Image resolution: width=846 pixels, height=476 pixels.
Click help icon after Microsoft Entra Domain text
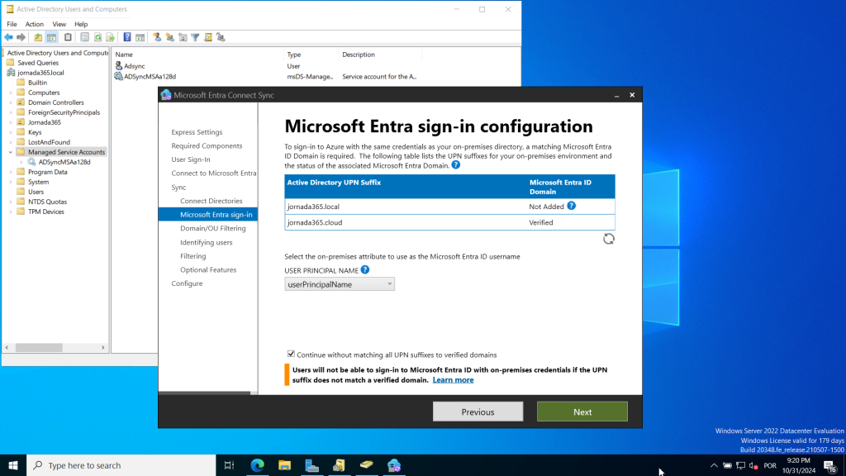(x=456, y=165)
